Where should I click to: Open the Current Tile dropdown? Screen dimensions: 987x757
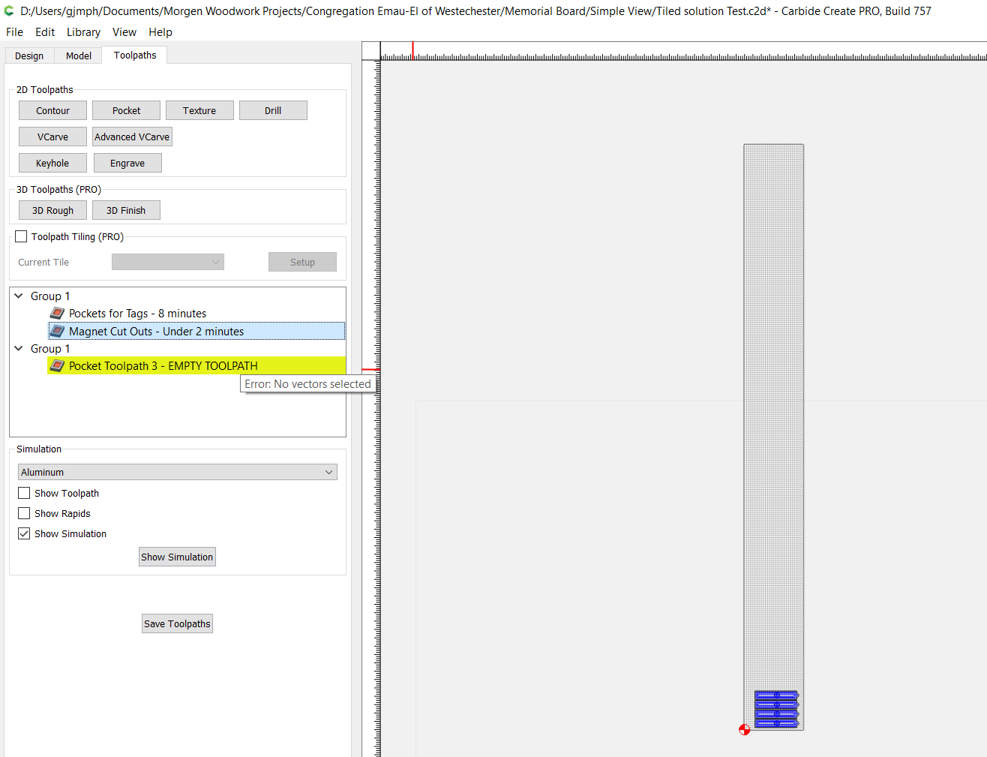(168, 262)
